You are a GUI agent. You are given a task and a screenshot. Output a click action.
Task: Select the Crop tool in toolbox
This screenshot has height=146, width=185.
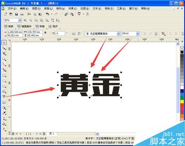point(4,53)
